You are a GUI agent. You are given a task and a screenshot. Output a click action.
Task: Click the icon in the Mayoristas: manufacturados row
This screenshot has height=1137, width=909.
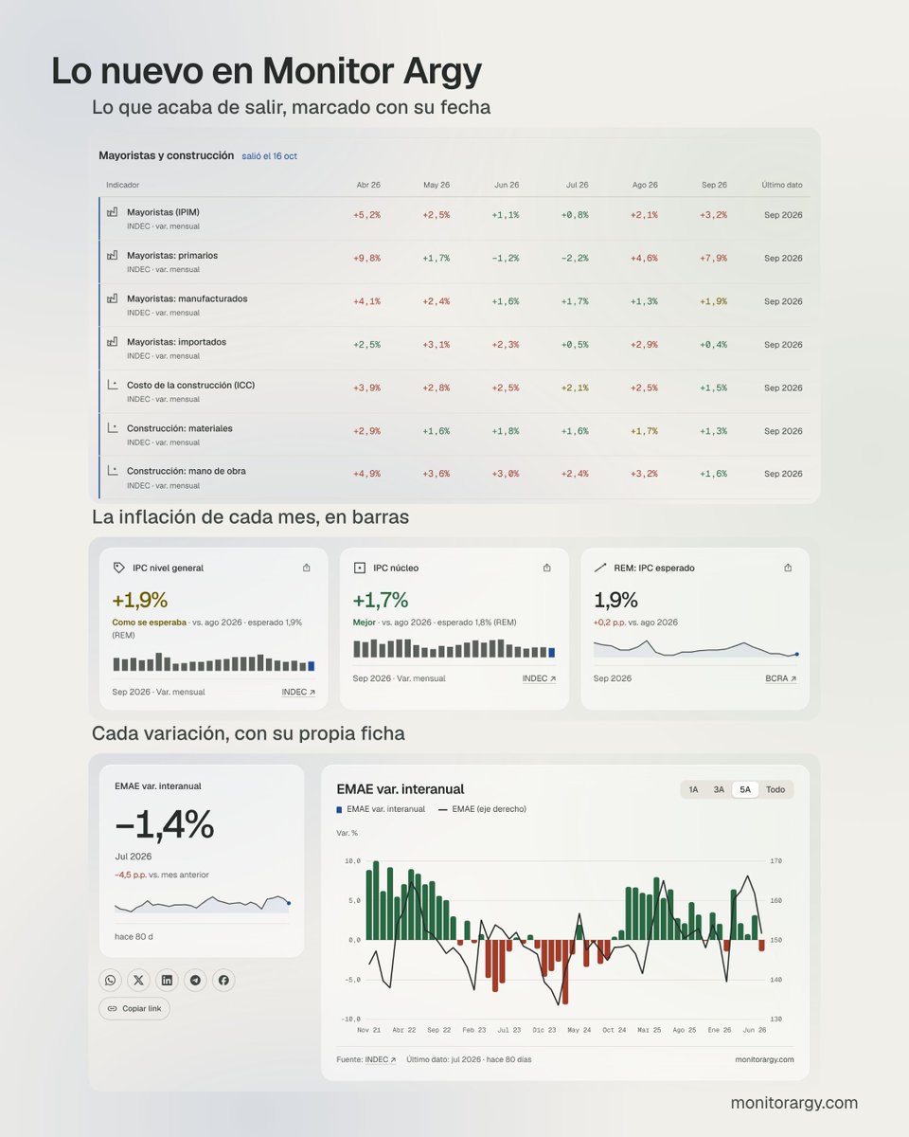pyautogui.click(x=112, y=298)
